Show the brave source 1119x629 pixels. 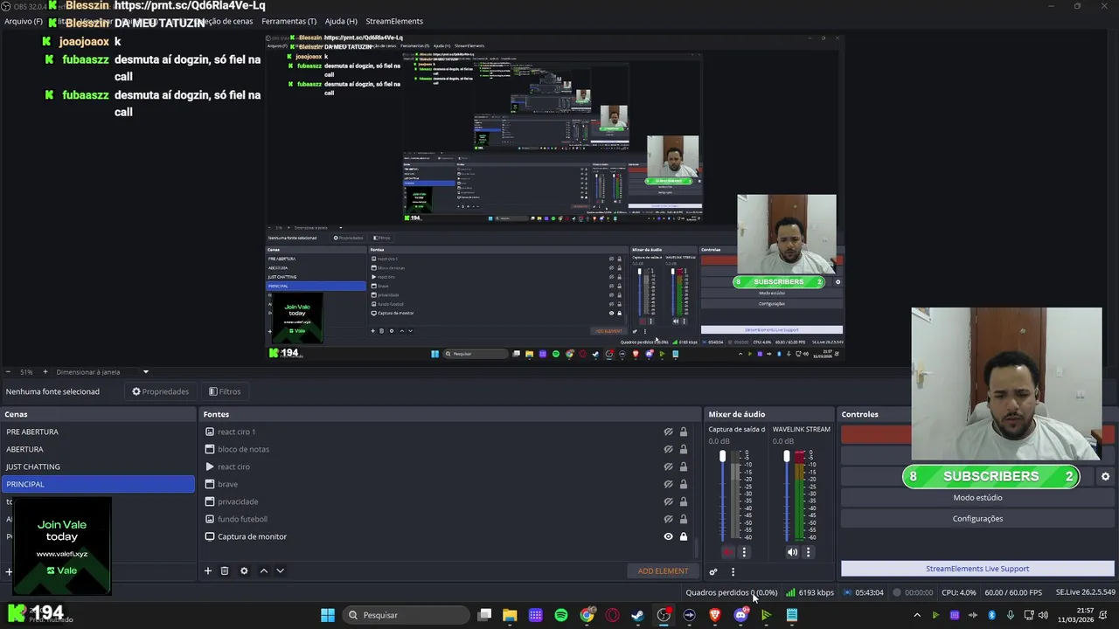[x=668, y=484]
